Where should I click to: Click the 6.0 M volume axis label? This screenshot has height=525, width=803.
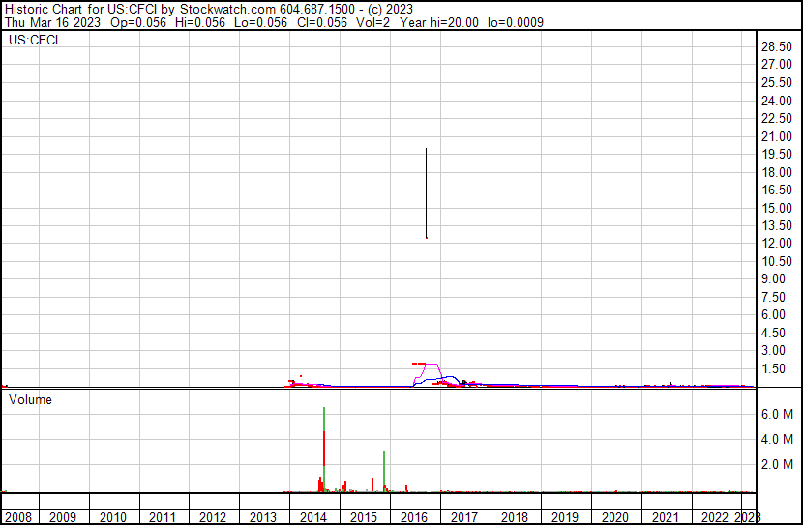(x=777, y=414)
